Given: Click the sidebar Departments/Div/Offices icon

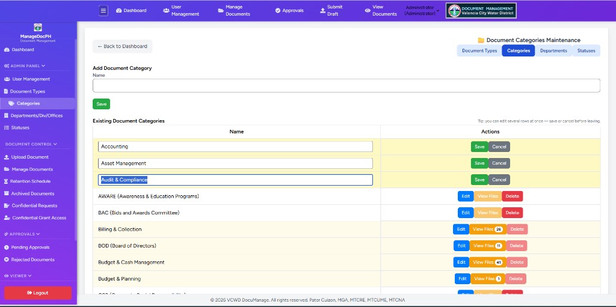Looking at the screenshot, I should pos(6,116).
